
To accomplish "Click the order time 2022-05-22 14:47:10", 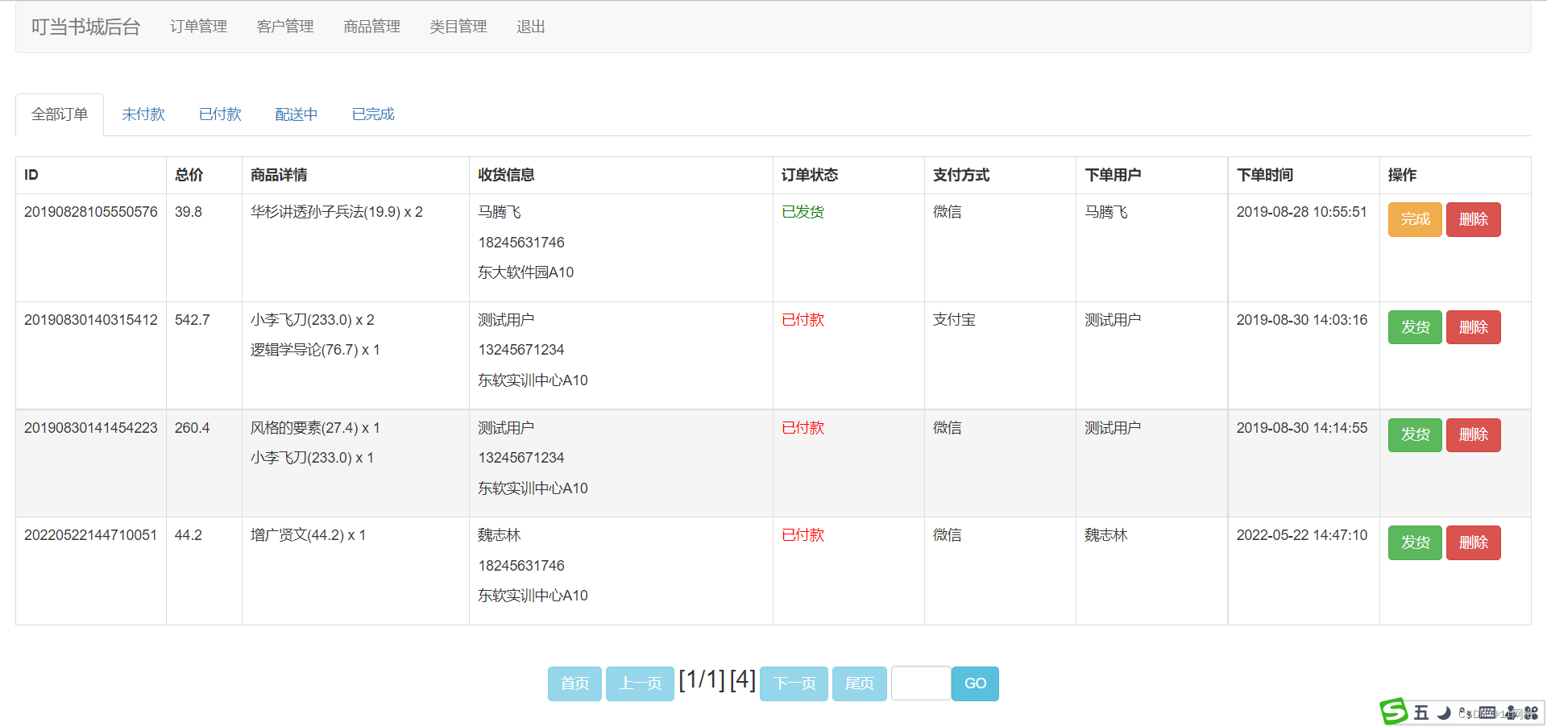I will pyautogui.click(x=1302, y=535).
